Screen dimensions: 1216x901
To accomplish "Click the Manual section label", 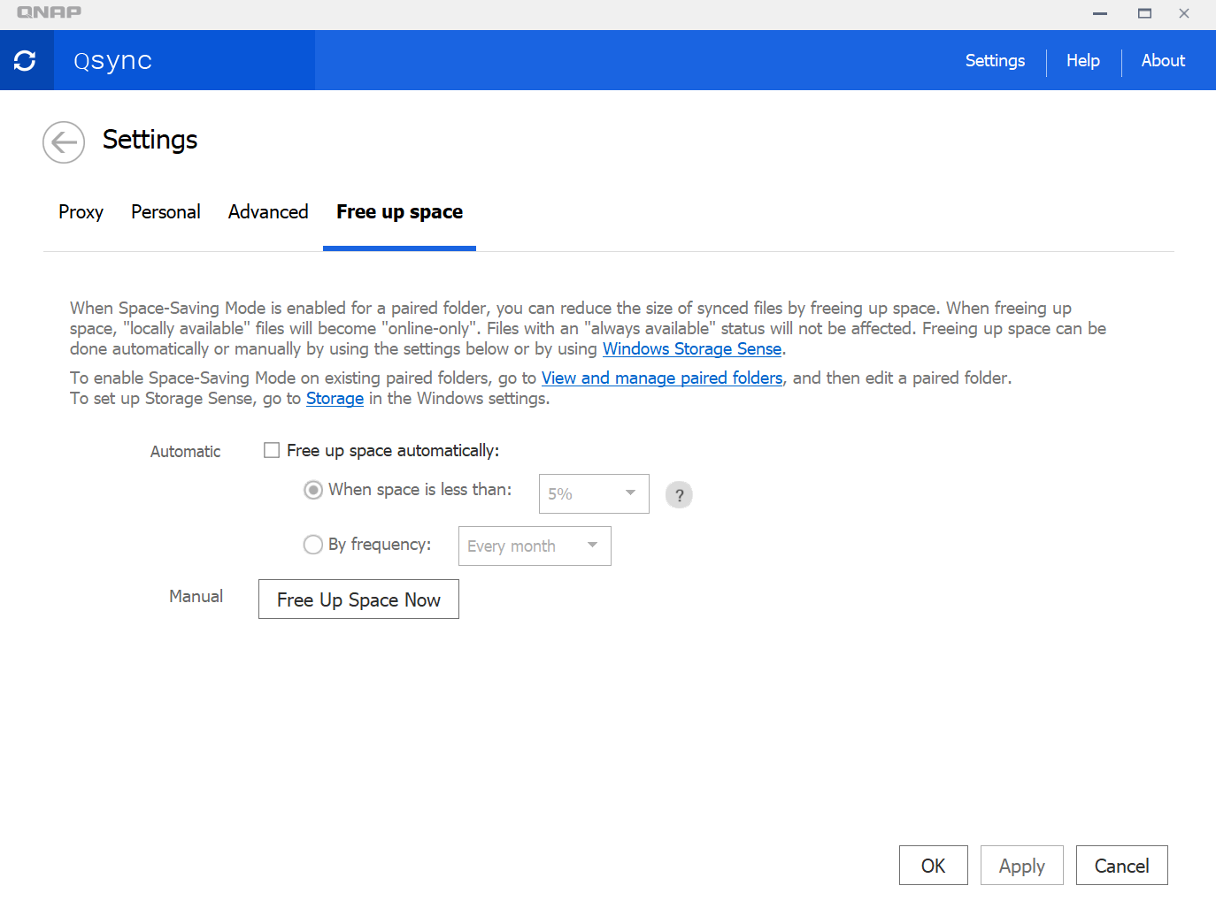I will (x=196, y=597).
